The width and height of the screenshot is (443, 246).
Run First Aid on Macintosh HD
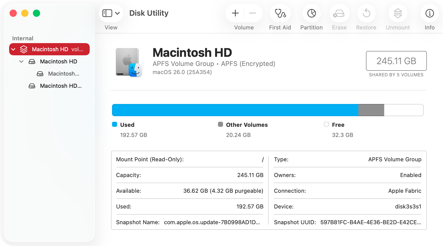[280, 13]
